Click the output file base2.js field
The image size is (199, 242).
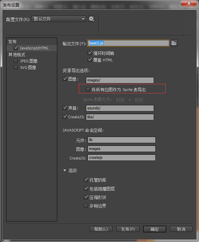(x=128, y=43)
